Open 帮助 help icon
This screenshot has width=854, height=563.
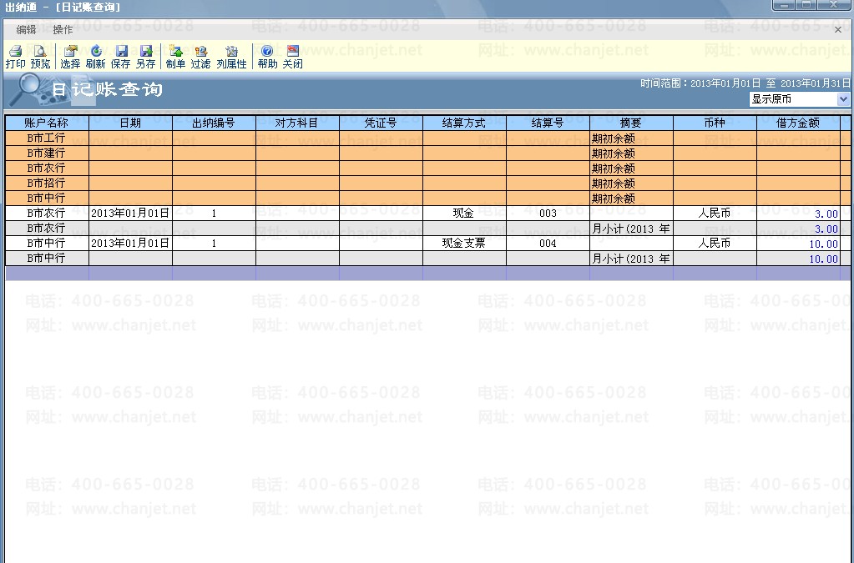point(267,57)
